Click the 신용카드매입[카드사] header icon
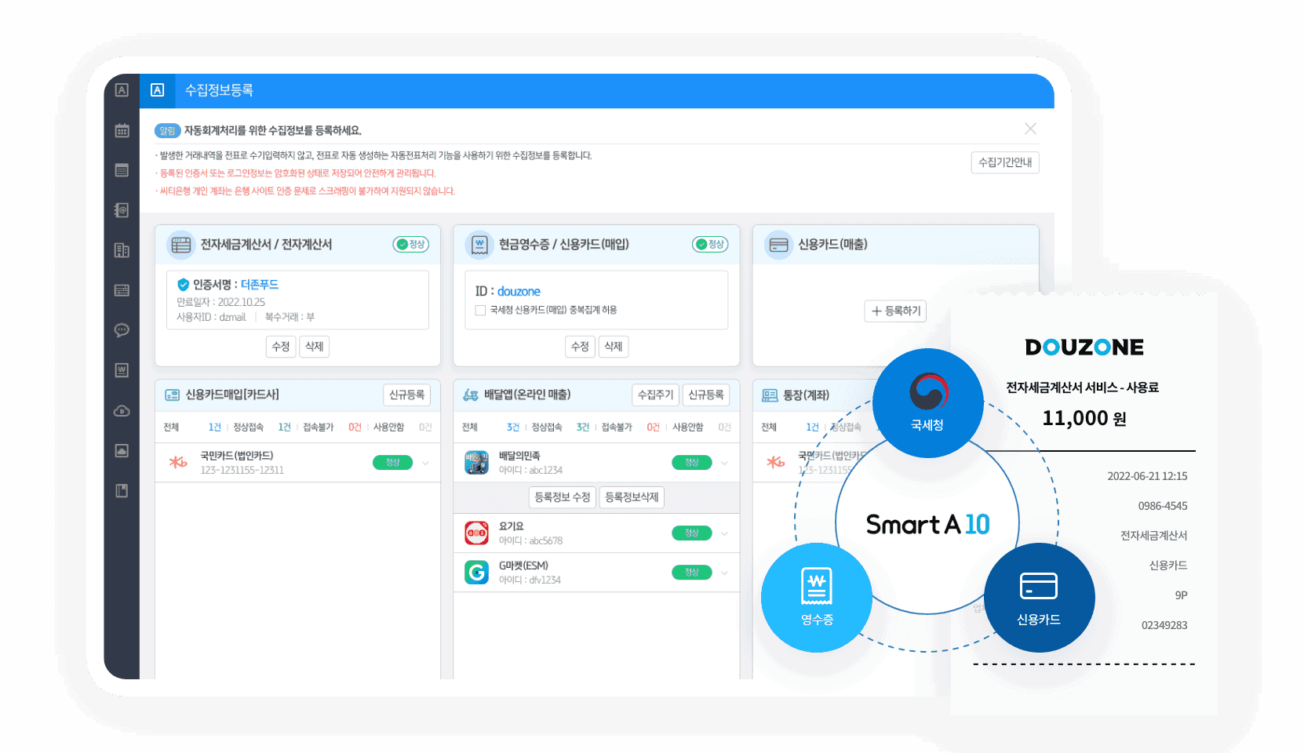 pos(172,395)
